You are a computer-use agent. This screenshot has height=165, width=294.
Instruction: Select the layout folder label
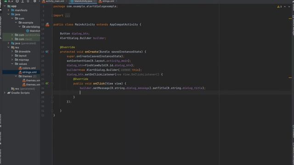[23, 55]
